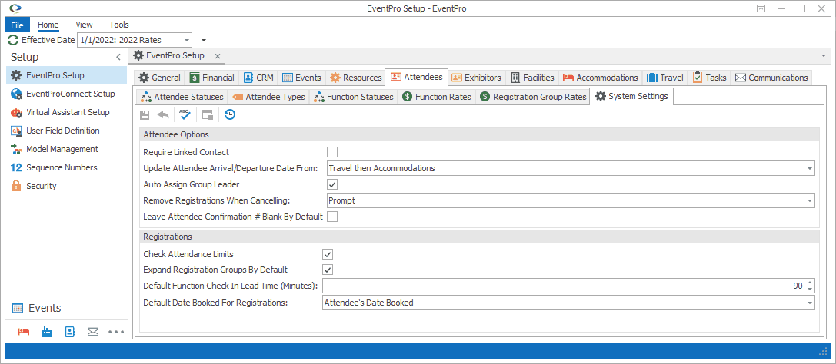Image resolution: width=836 pixels, height=364 pixels.
Task: Open Sequence Numbers in the sidebar
Action: 67,167
